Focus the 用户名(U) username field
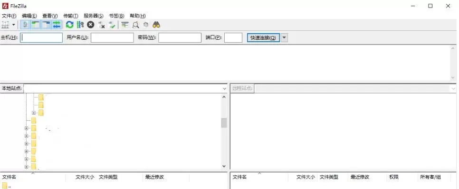This screenshot has width=459, height=189. coord(112,37)
